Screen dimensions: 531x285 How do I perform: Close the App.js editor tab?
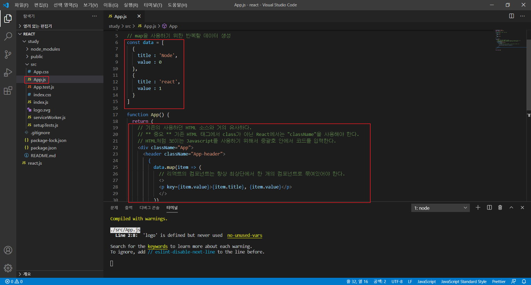(x=139, y=16)
